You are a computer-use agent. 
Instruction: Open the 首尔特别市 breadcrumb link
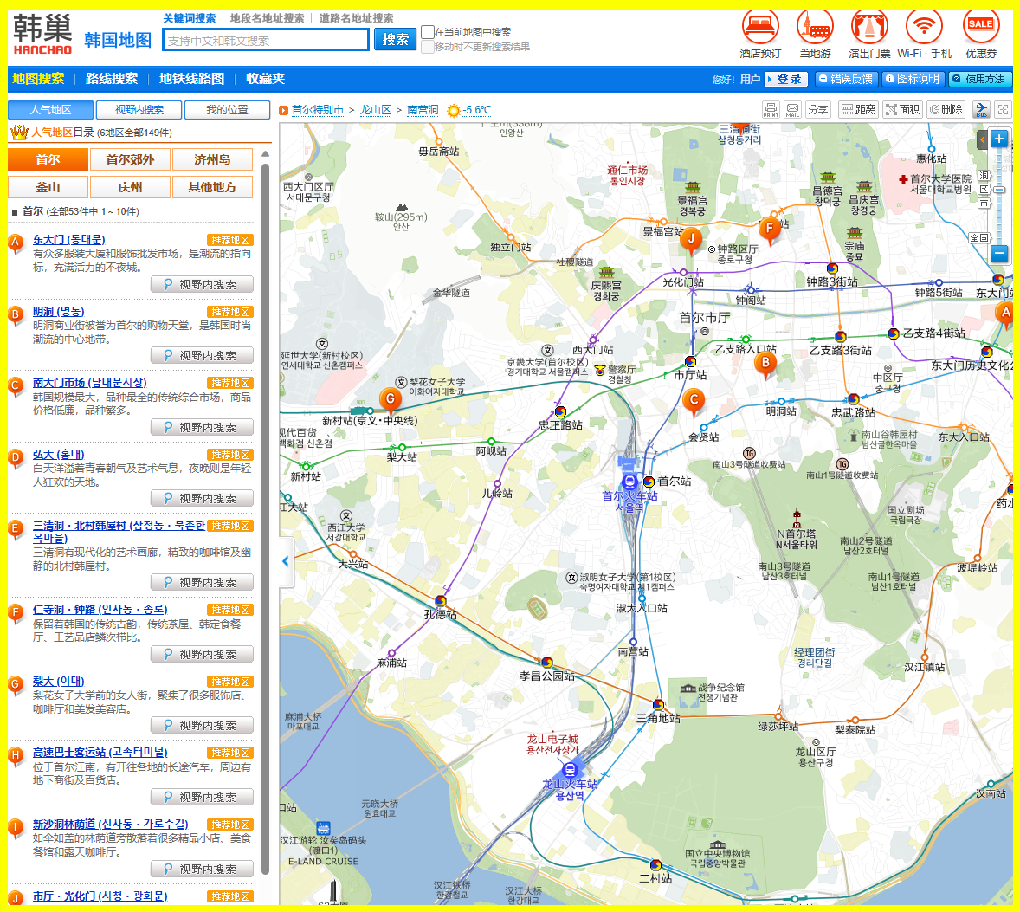(318, 110)
